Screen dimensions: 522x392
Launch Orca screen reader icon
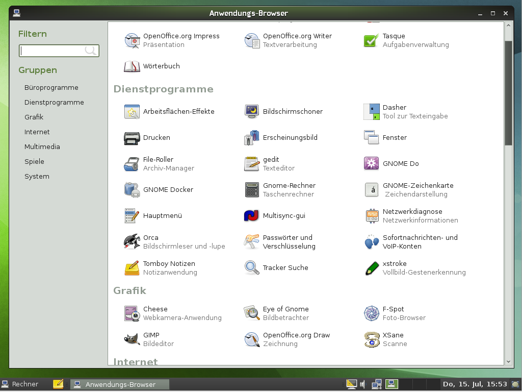click(132, 241)
